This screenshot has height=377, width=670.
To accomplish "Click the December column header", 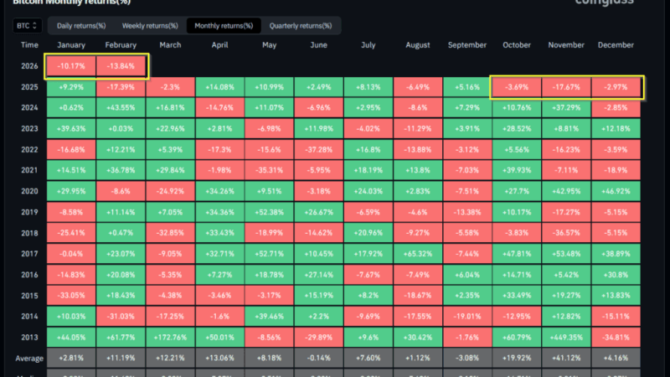I will (x=617, y=45).
